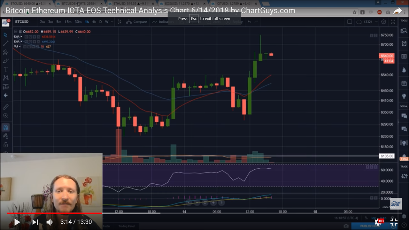Switch chart to 4h timeframe
The width and height of the screenshot is (409, 230).
point(94,22)
